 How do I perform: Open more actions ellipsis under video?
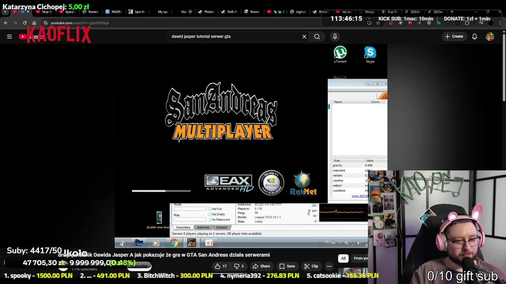coord(329,266)
